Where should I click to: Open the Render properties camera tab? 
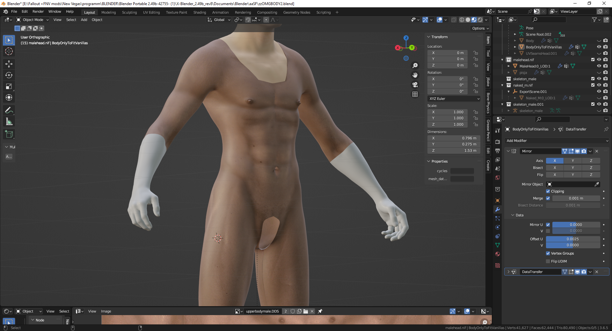(498, 142)
